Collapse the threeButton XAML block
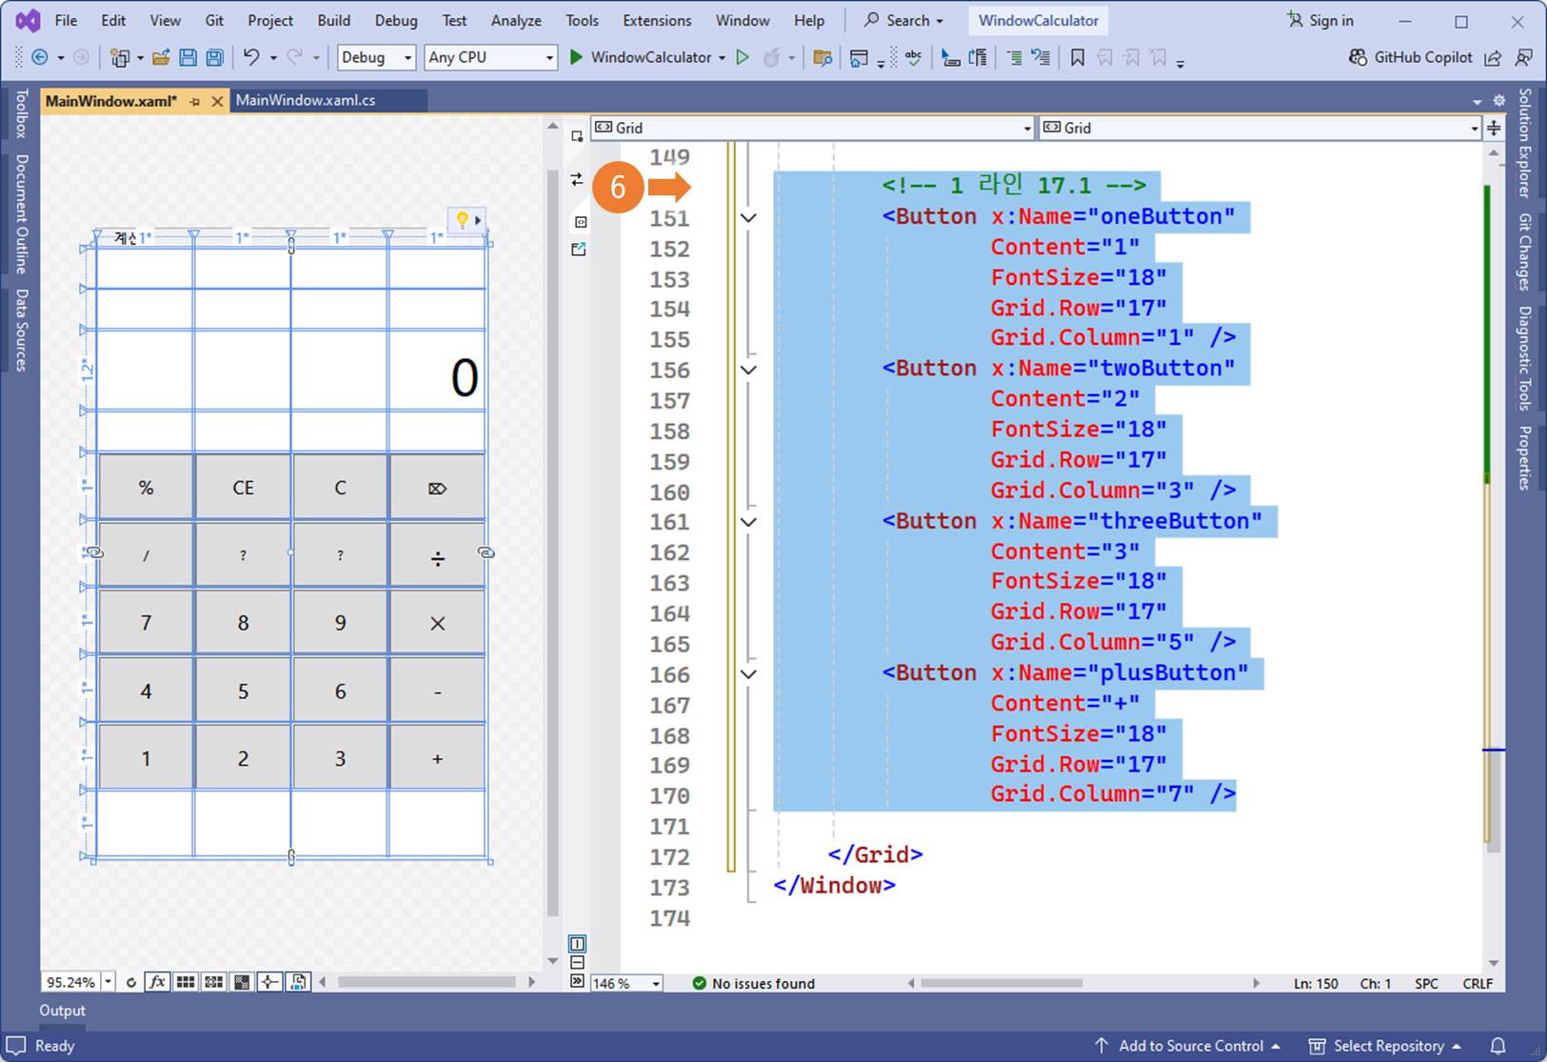The image size is (1547, 1062). (749, 522)
